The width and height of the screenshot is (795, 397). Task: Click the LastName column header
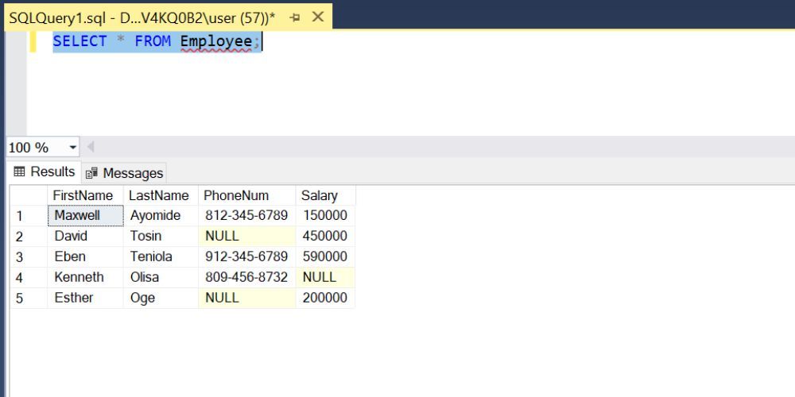pyautogui.click(x=159, y=195)
